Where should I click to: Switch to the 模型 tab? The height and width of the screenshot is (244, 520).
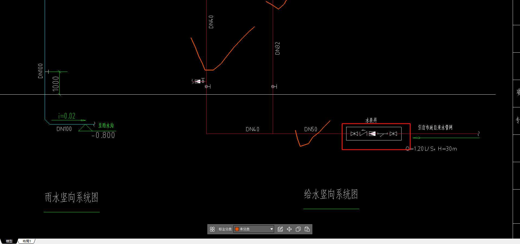tap(9, 241)
